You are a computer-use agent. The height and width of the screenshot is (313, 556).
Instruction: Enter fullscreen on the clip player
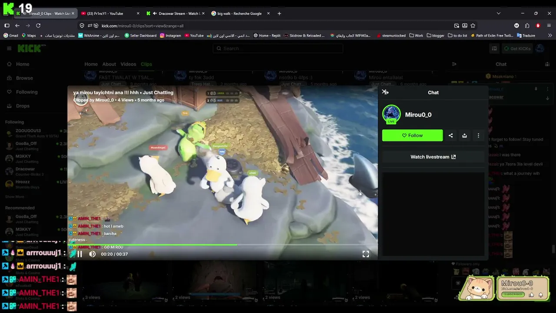point(366,254)
